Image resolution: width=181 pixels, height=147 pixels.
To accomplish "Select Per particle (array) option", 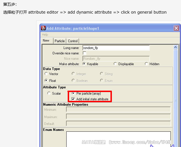I will pyautogui.click(x=73, y=93).
